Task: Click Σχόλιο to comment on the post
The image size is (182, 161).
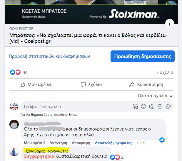Action: (x=91, y=84)
